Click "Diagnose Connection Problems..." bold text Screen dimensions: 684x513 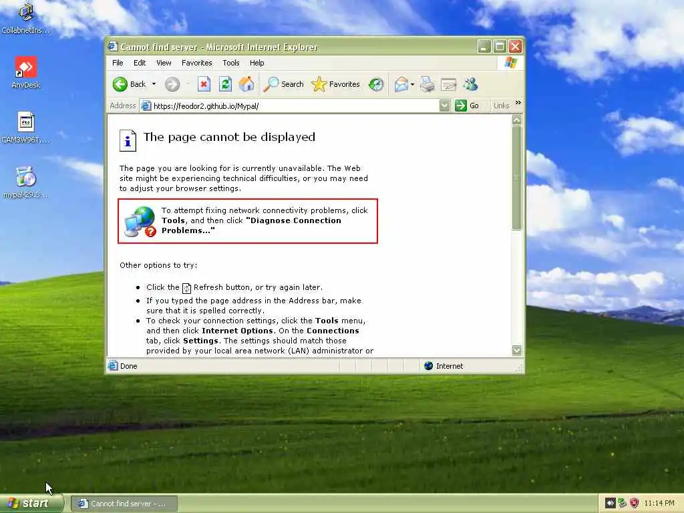[x=251, y=226]
